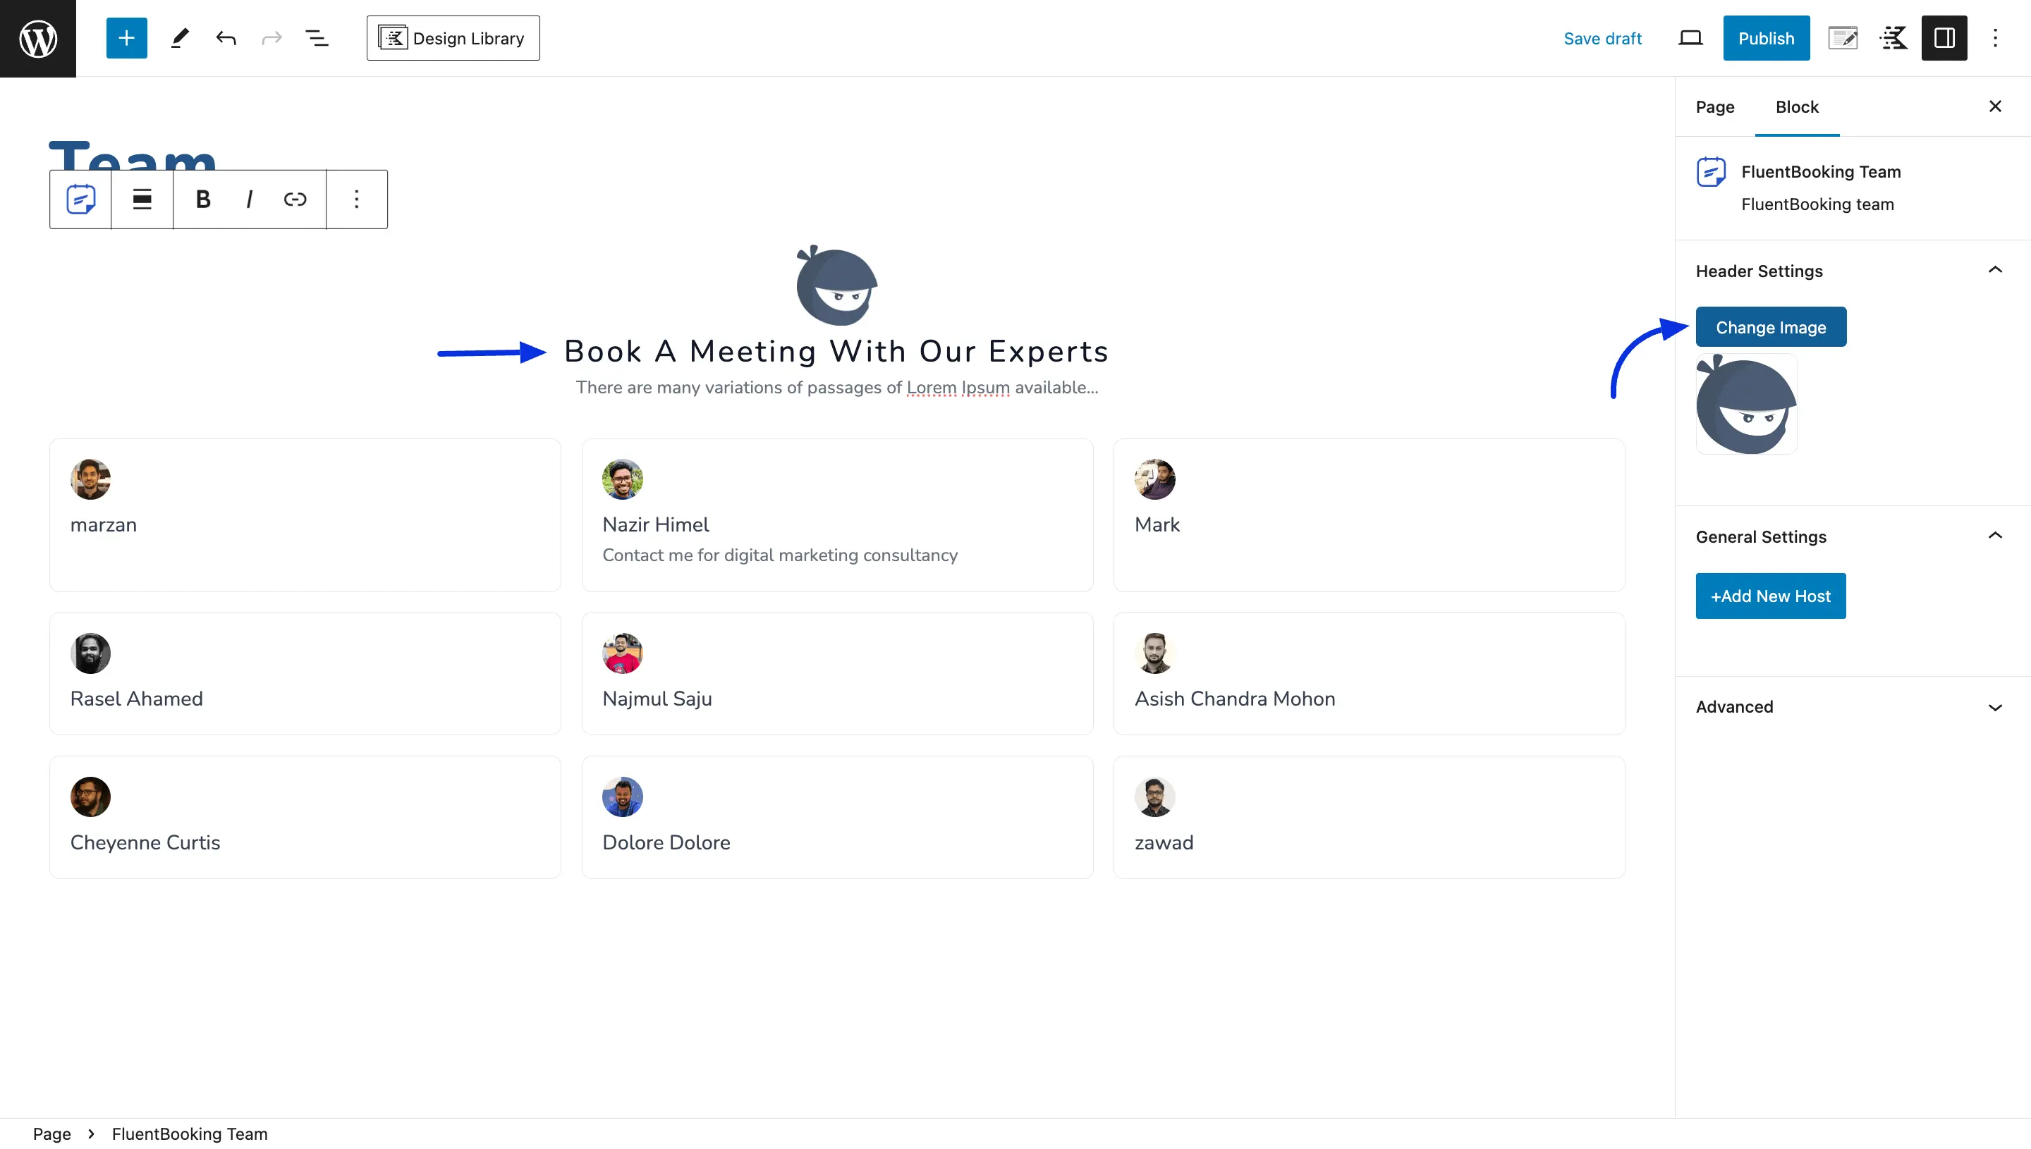Click the FluentBooking Team title in sidebar
The image size is (2031, 1149).
[x=1820, y=172]
